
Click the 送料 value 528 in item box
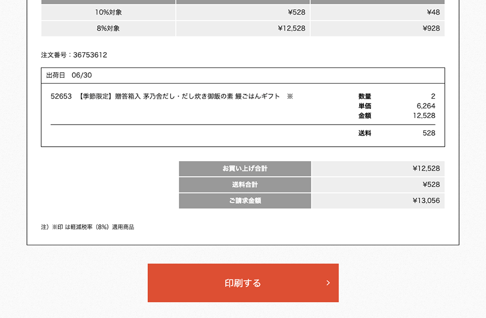tap(429, 133)
